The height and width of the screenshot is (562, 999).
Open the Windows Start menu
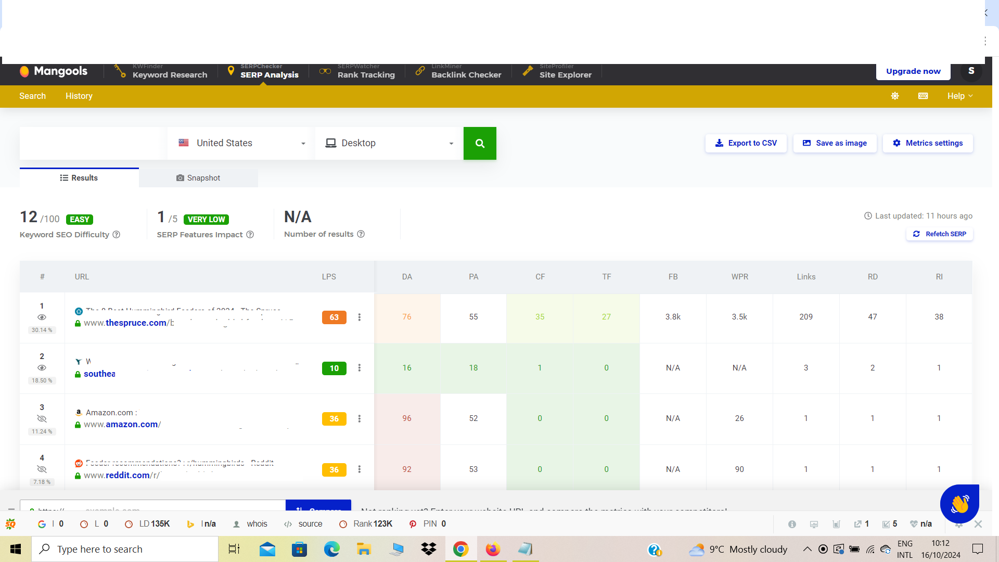pos(16,549)
